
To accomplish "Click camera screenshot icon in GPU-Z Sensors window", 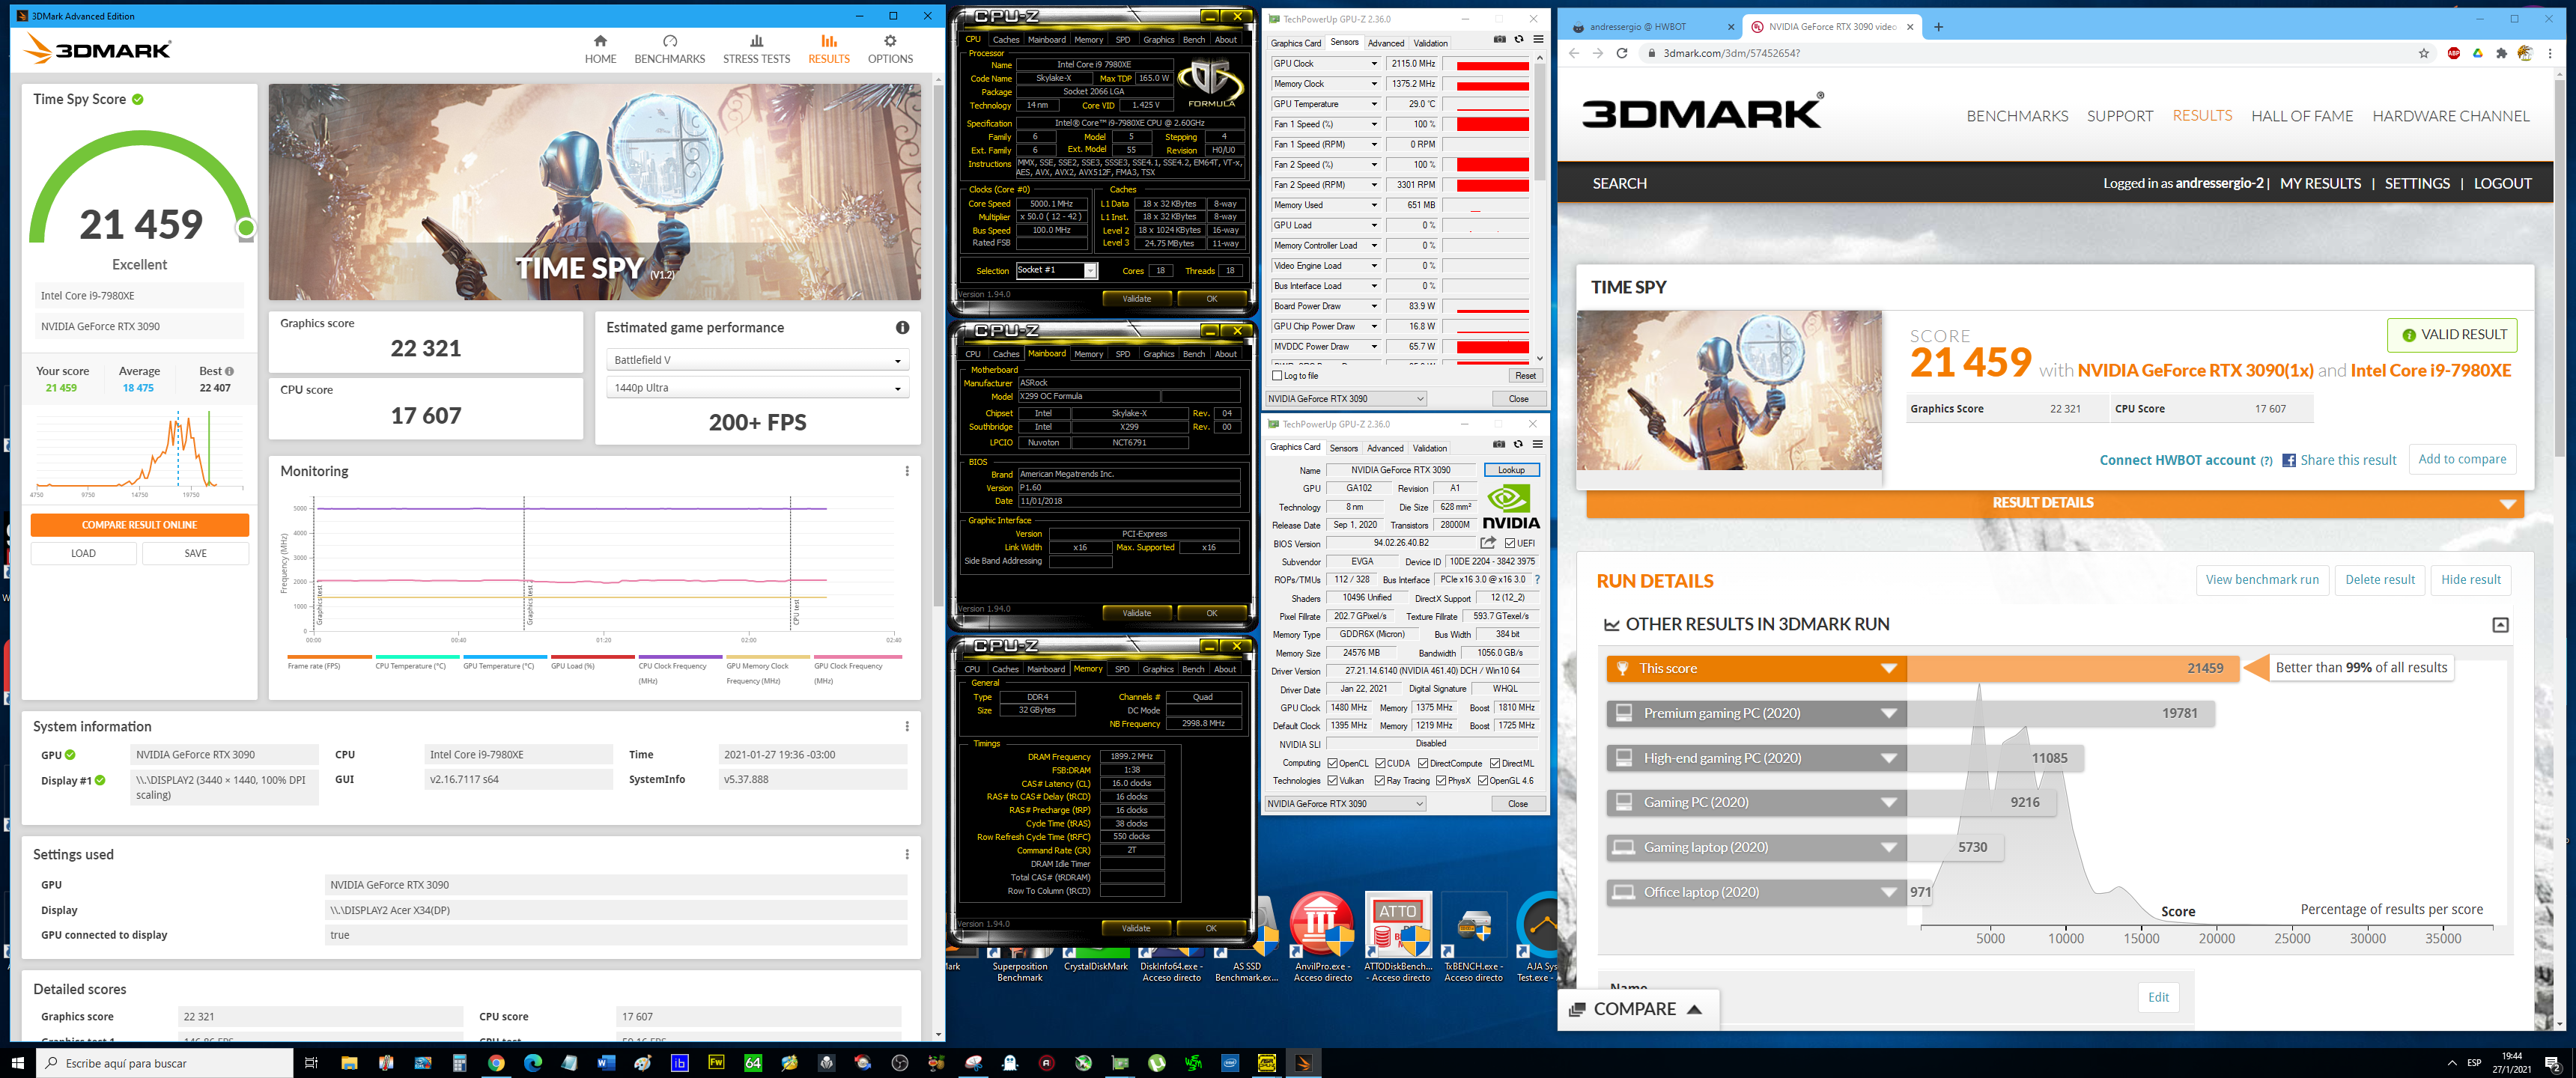I will [x=1499, y=40].
